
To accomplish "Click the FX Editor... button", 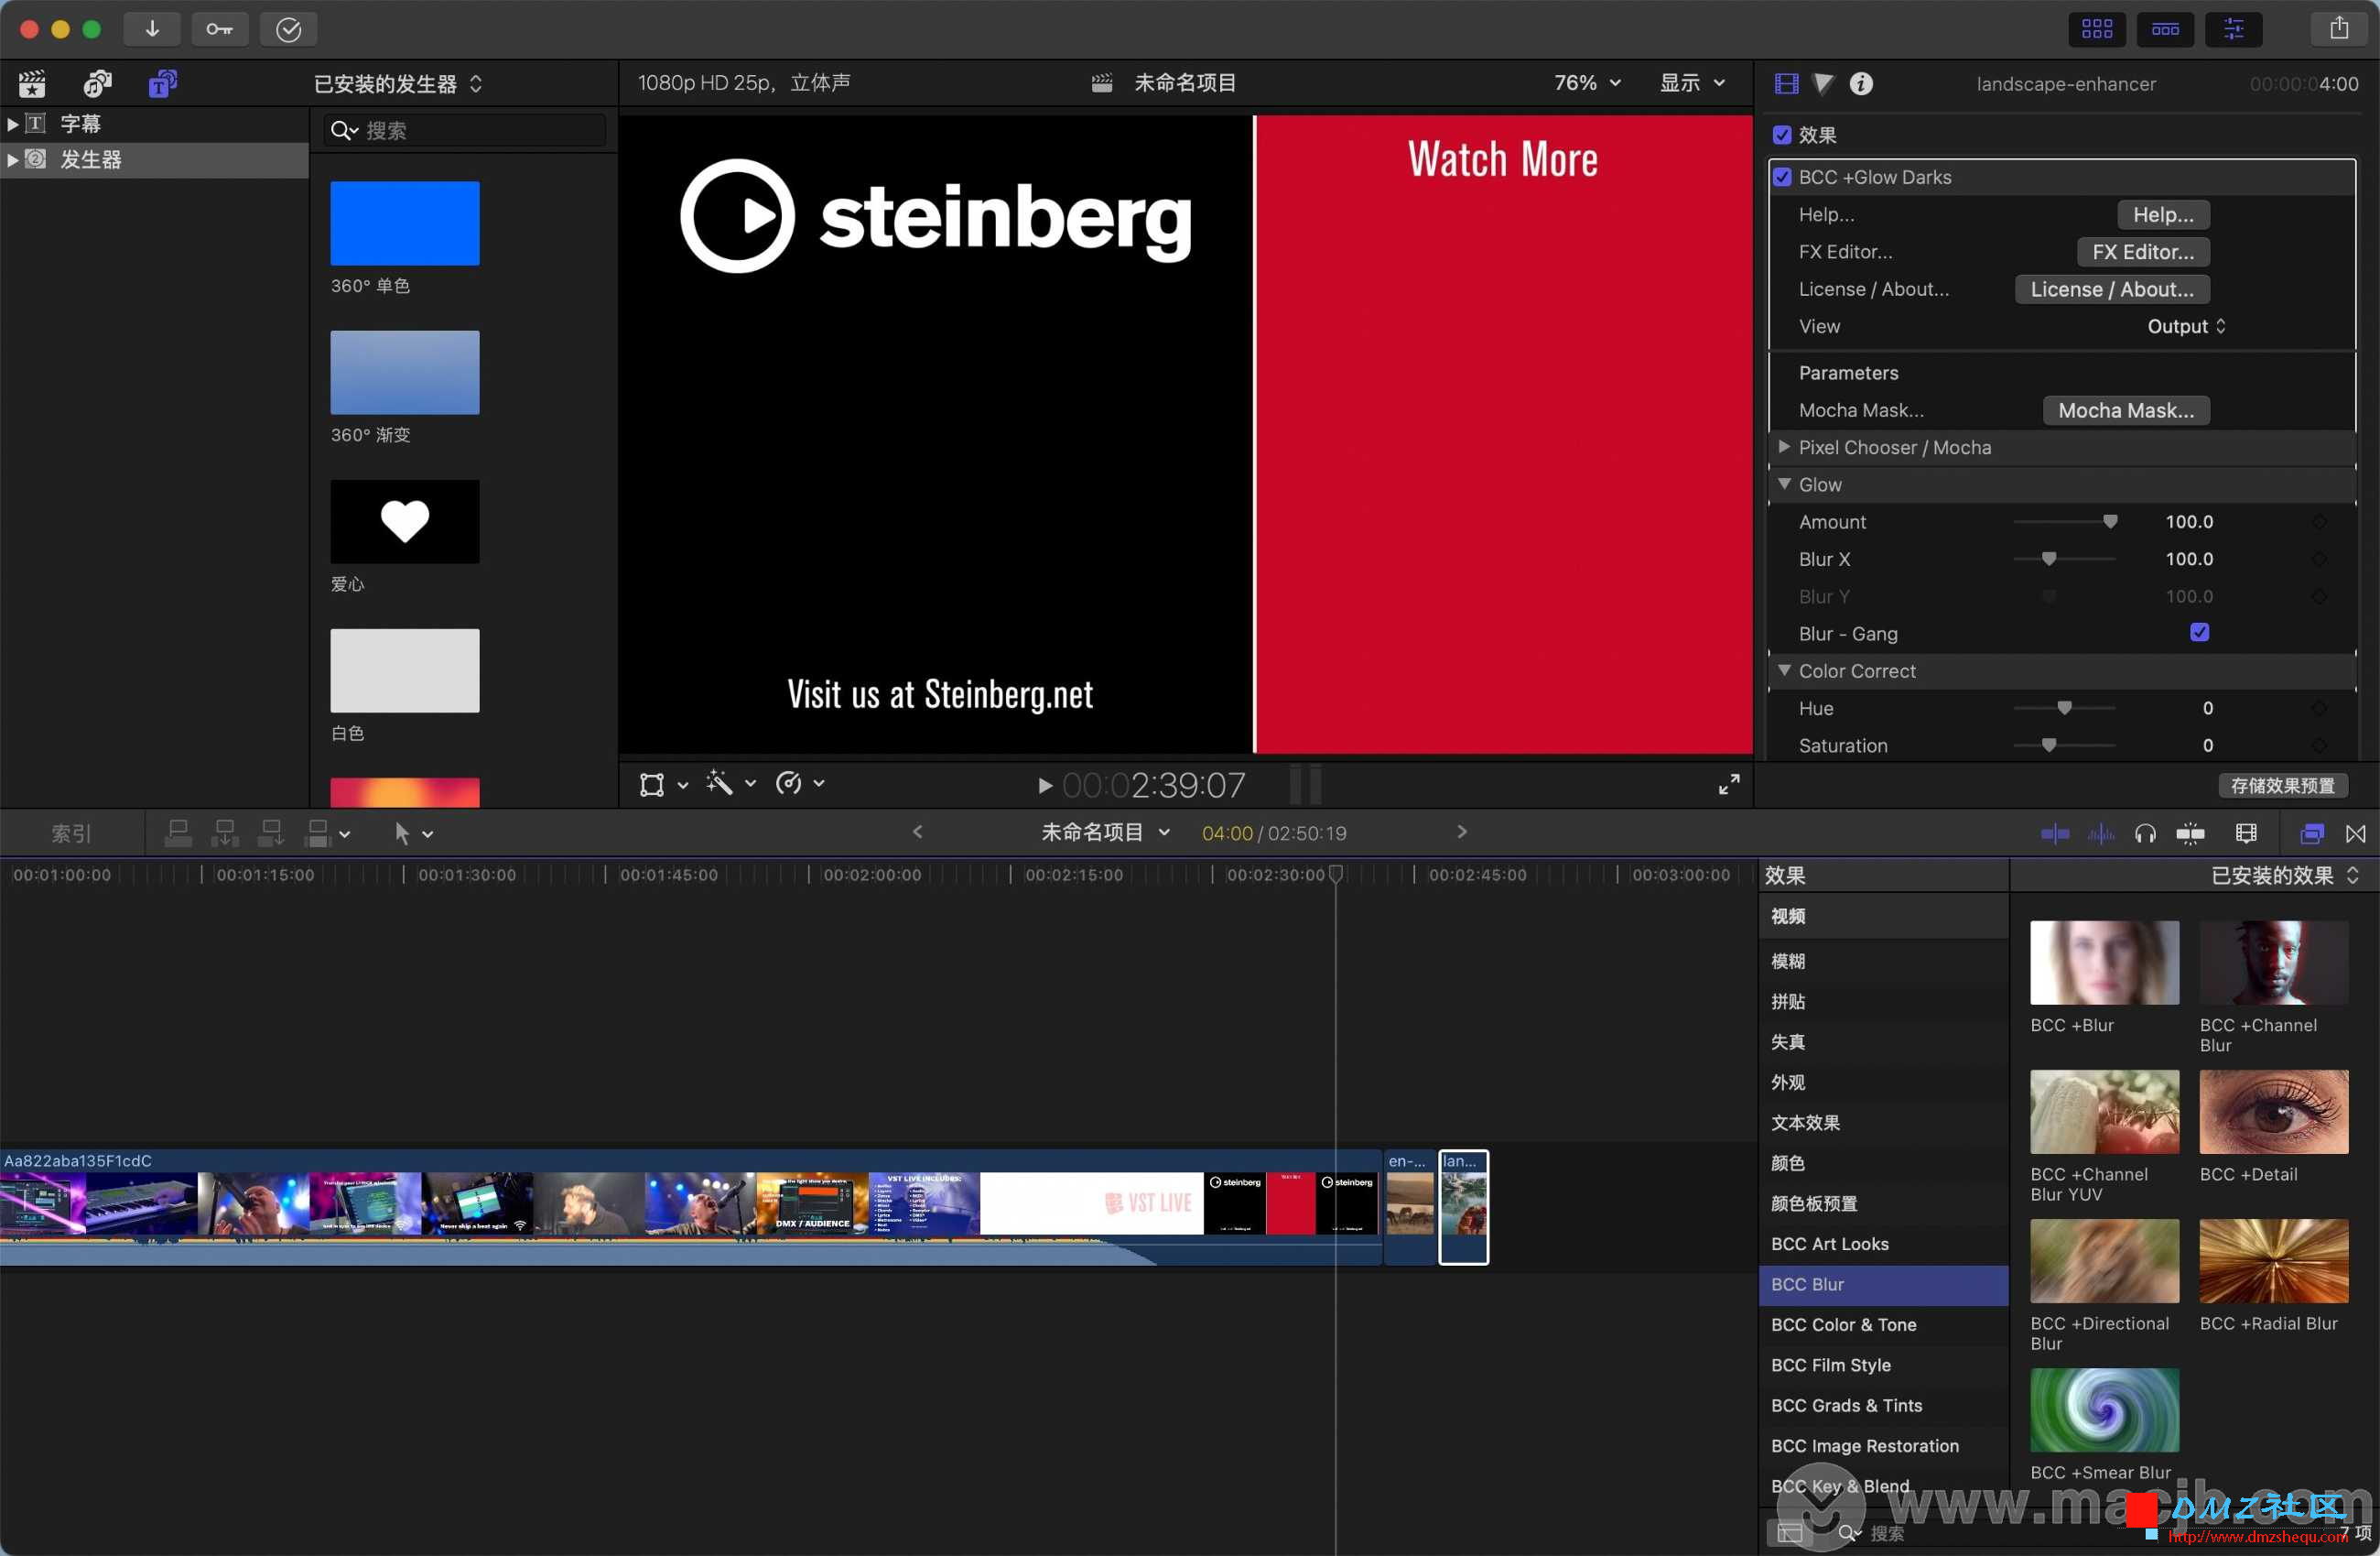I will coord(2143,252).
